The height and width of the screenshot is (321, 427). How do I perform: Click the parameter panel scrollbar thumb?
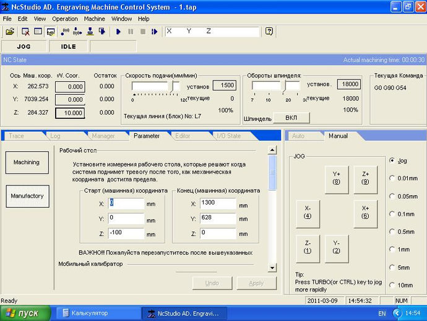tap(272, 172)
